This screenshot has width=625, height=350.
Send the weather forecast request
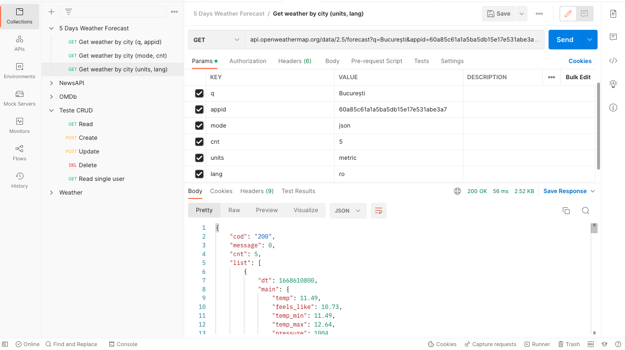[x=564, y=39]
